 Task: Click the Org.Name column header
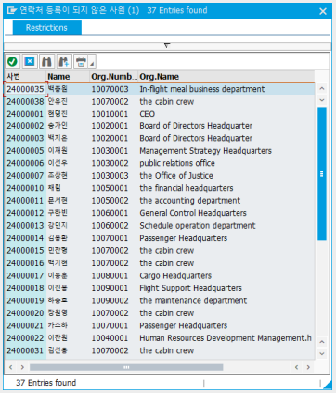pos(226,76)
